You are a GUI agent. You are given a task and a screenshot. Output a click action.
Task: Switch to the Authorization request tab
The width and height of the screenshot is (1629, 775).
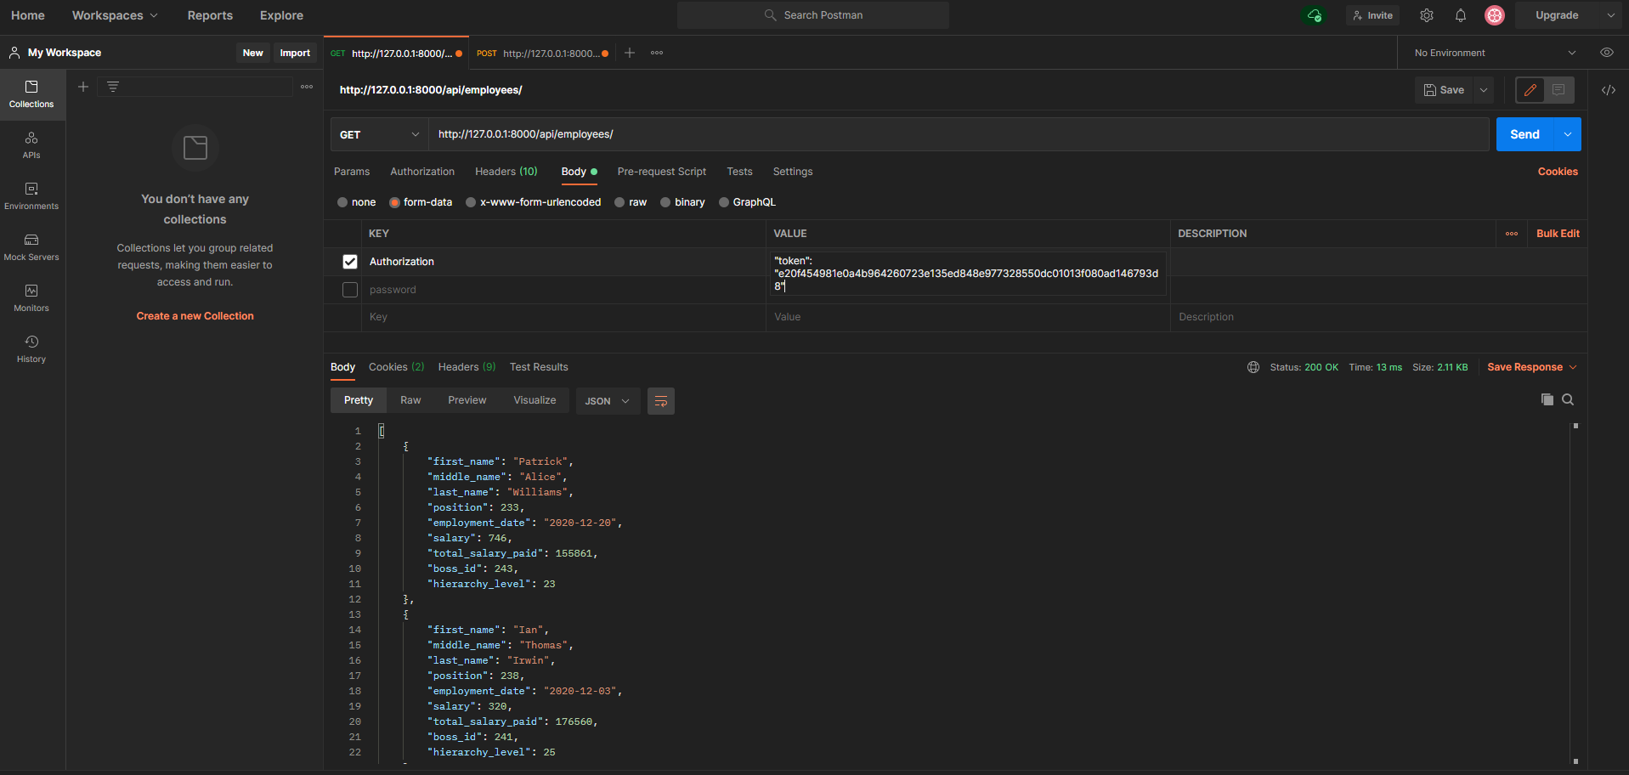[422, 172]
